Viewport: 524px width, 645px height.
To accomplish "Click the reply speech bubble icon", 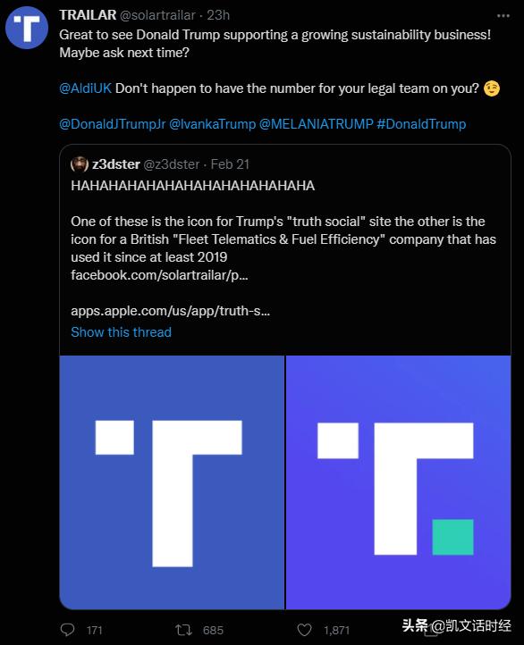I will pyautogui.click(x=67, y=630).
